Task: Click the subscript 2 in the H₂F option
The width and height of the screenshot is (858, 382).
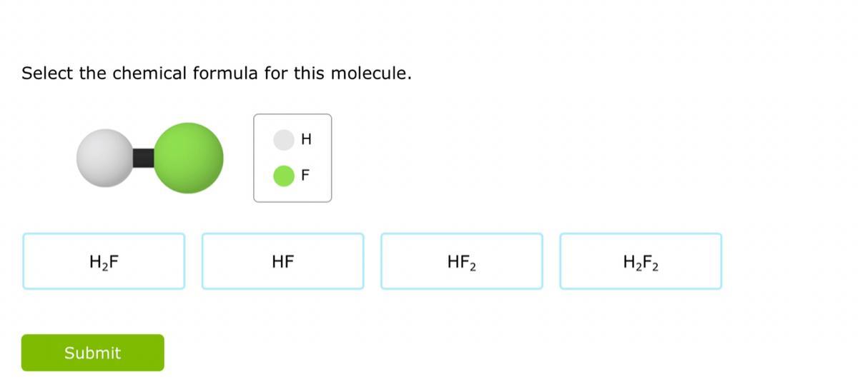Action: [x=104, y=267]
